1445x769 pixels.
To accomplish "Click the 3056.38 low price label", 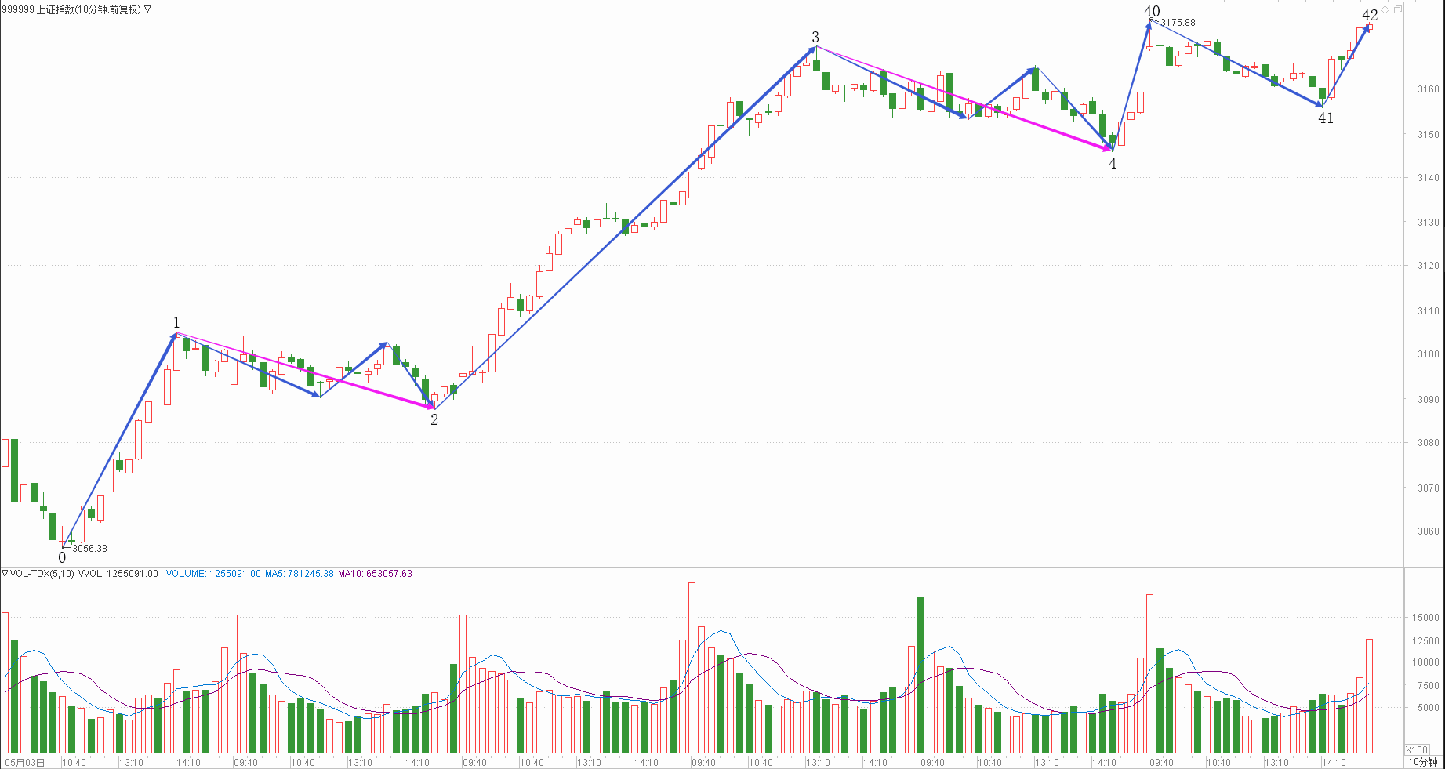I will click(x=89, y=549).
